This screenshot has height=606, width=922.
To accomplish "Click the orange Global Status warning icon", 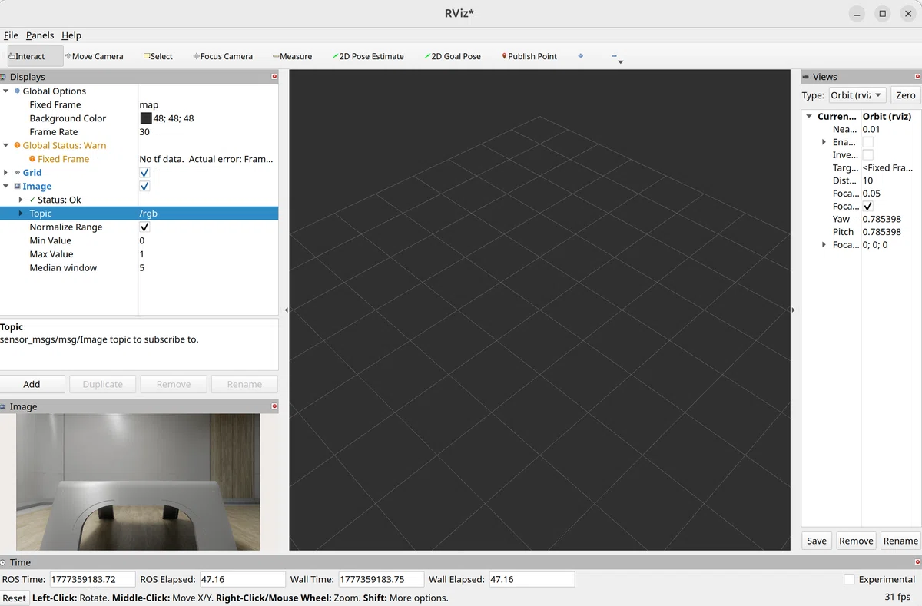I will pos(17,145).
